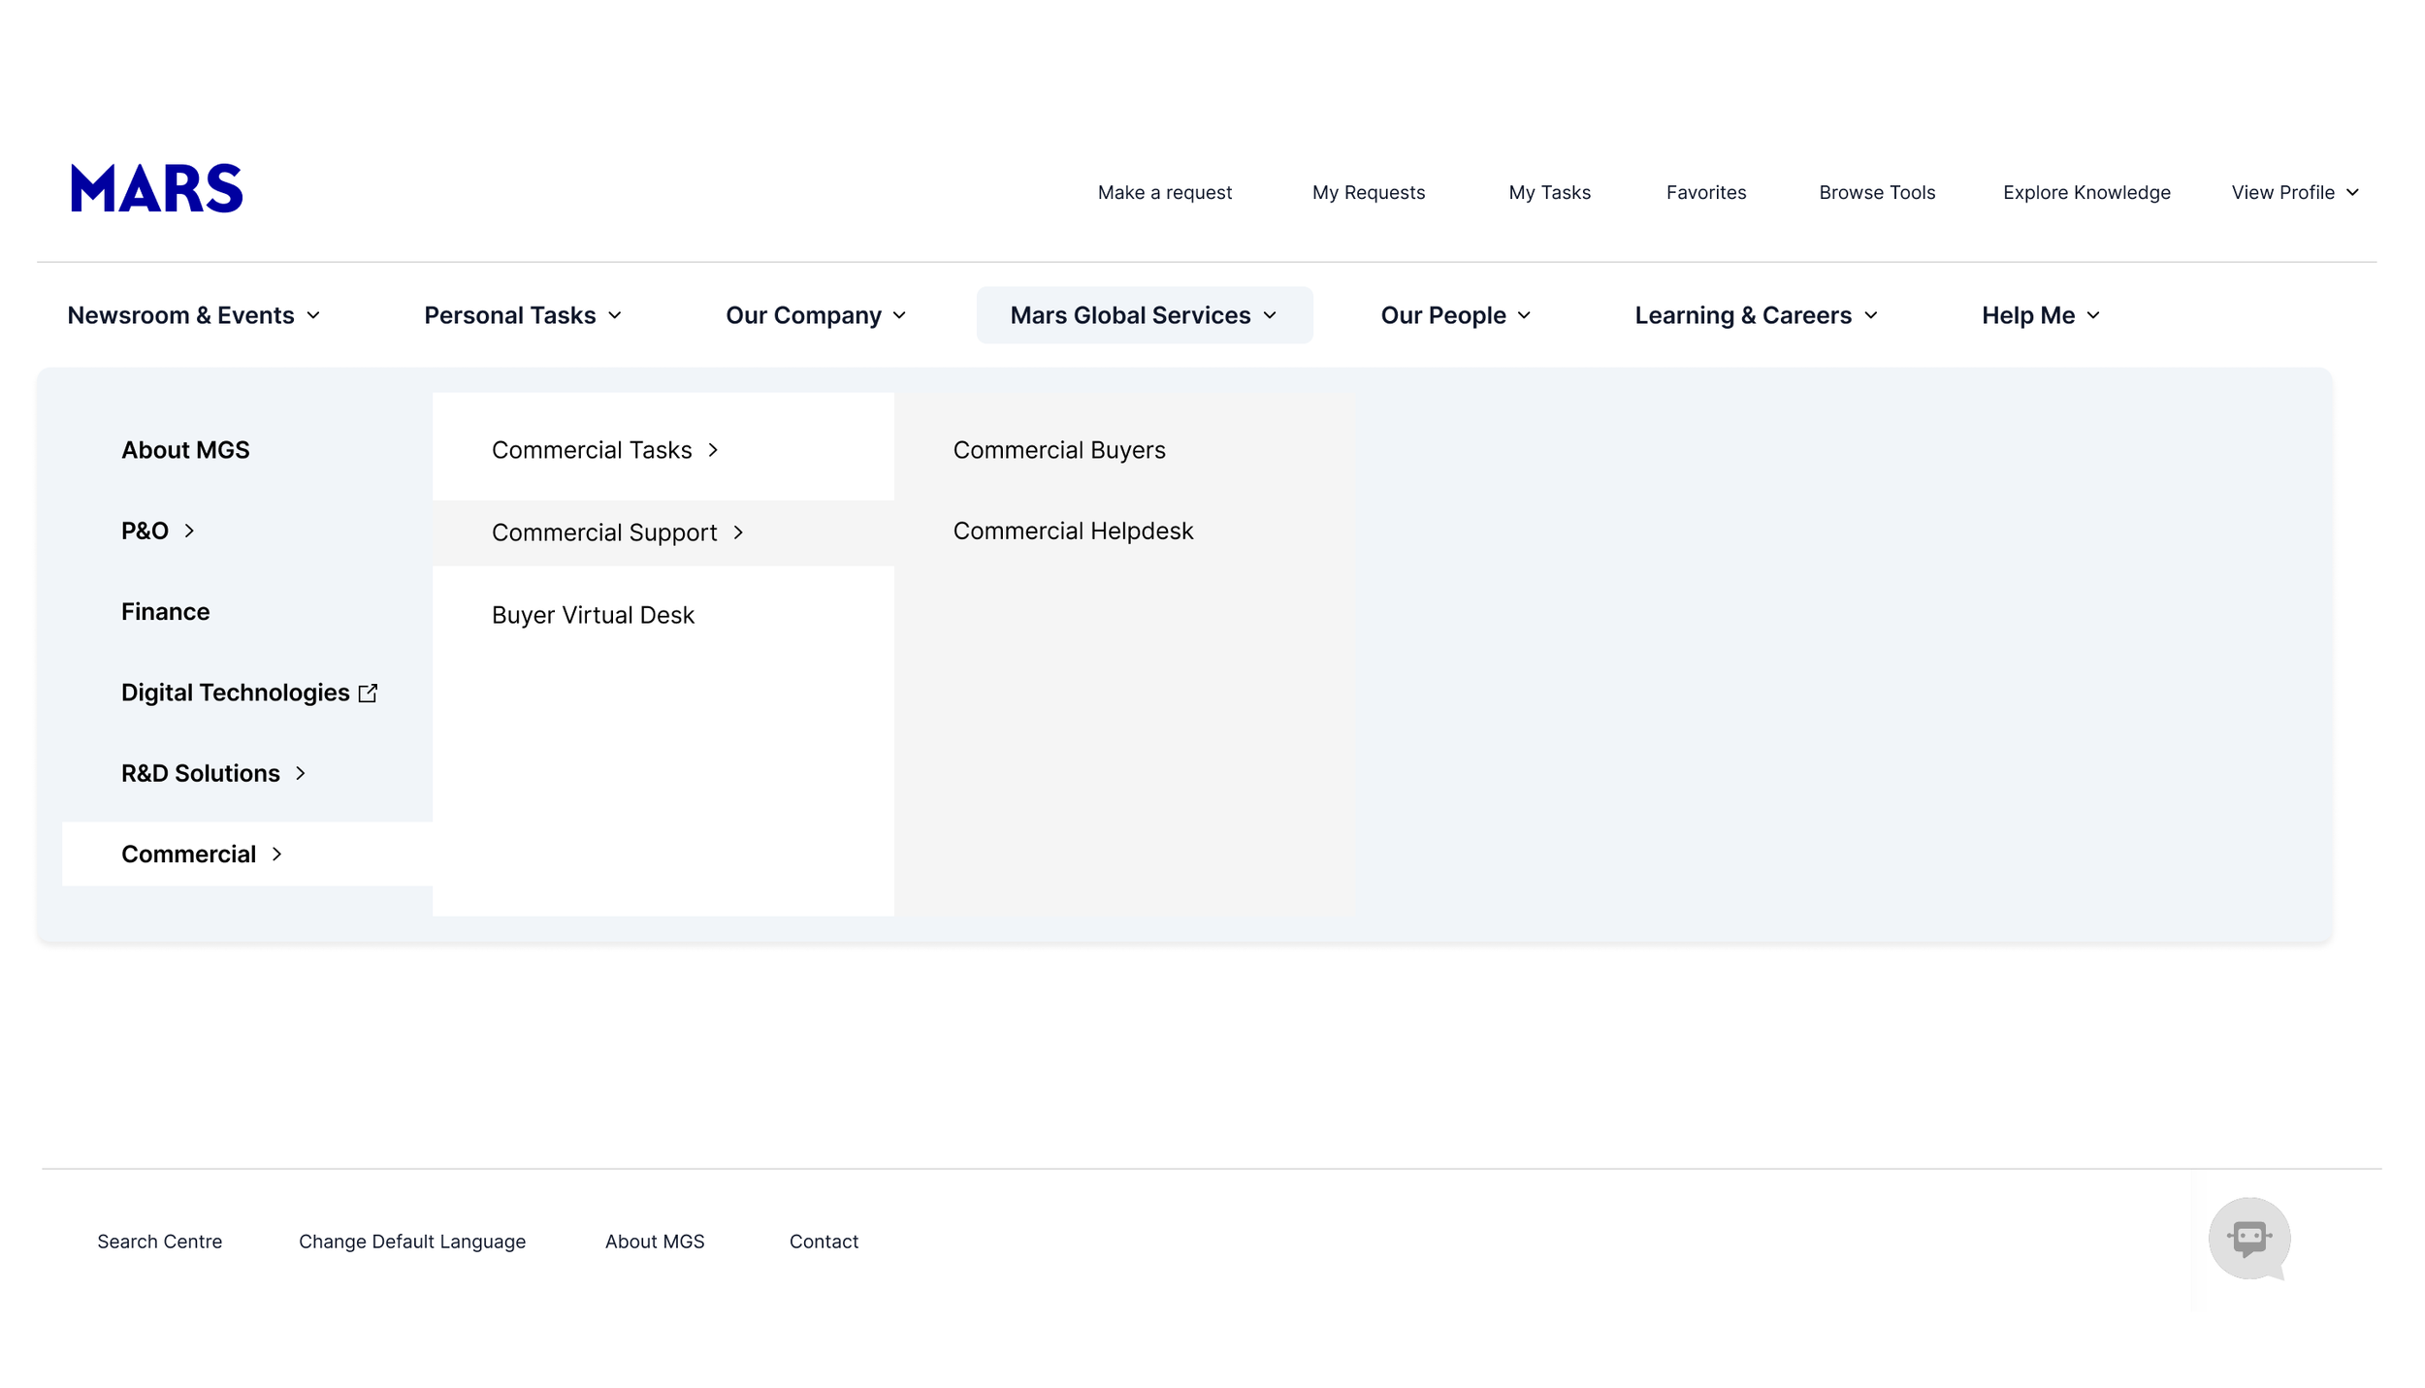Viewport: 2425px width, 1388px height.
Task: Go to Browse Tools
Action: [1876, 192]
